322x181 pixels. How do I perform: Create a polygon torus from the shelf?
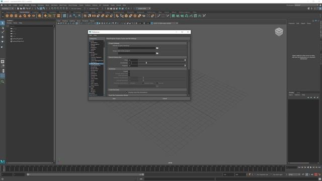tap(25, 16)
